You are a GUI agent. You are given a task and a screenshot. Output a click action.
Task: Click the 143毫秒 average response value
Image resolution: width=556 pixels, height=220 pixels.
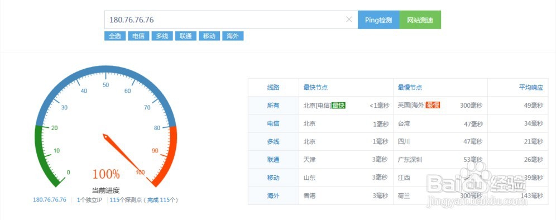click(532, 196)
